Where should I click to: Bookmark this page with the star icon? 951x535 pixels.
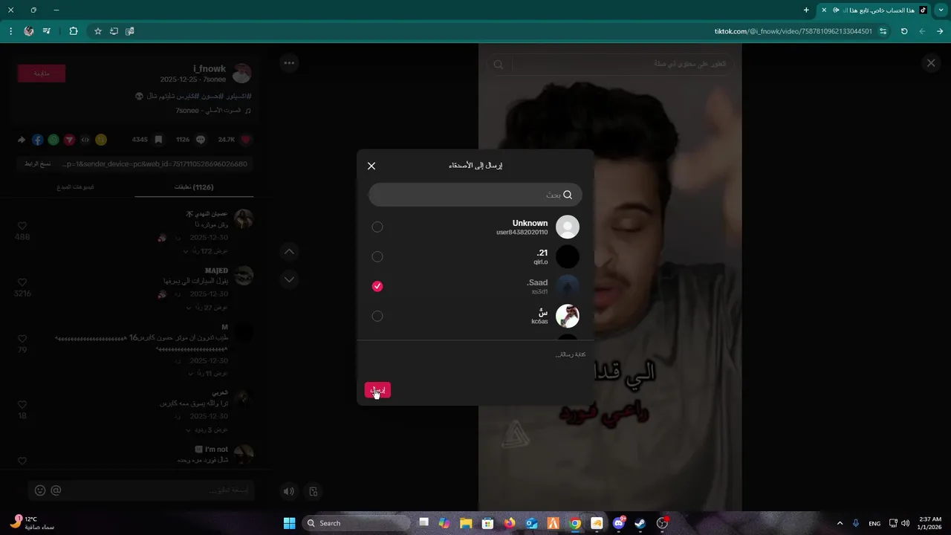coord(97,31)
